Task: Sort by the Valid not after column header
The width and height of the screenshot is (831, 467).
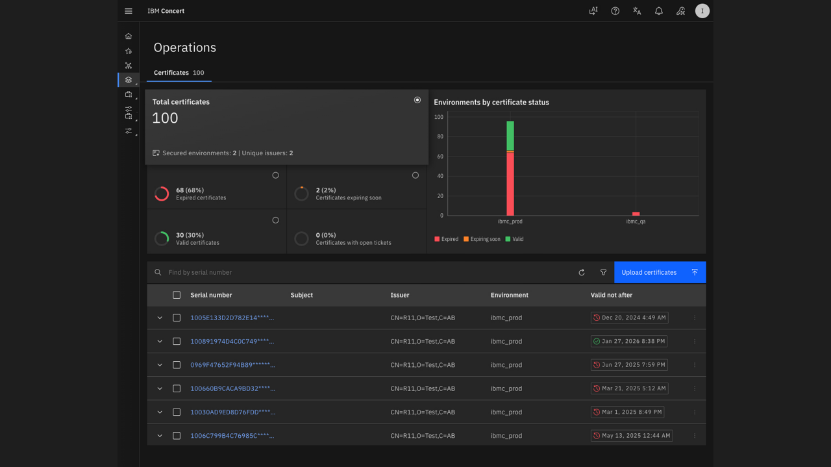Action: coord(612,295)
